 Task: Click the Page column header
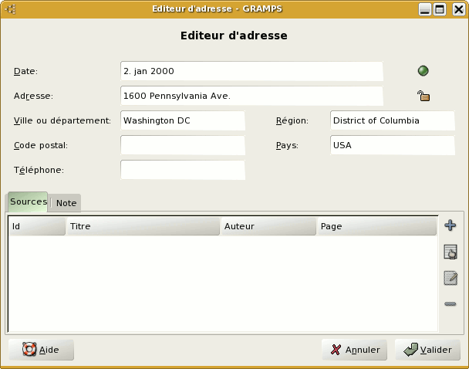(376, 226)
